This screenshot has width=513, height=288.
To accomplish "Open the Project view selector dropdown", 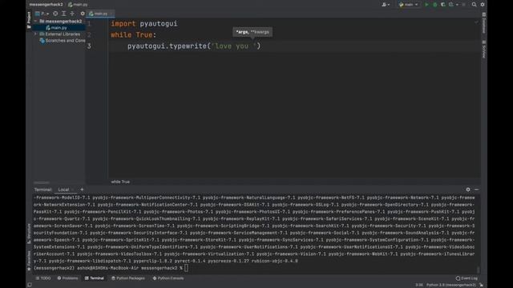I will click(x=42, y=14).
